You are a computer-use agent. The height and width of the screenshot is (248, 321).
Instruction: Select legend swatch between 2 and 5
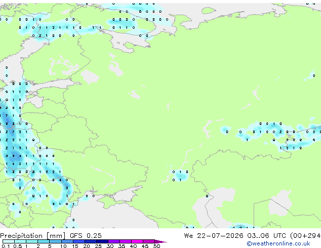(x=44, y=241)
